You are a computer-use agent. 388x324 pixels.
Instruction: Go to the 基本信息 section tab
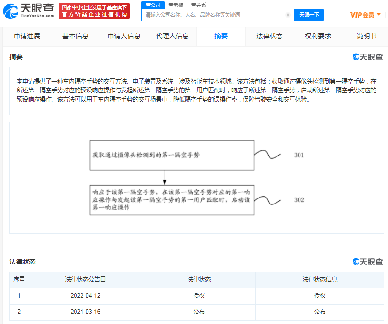pos(75,36)
